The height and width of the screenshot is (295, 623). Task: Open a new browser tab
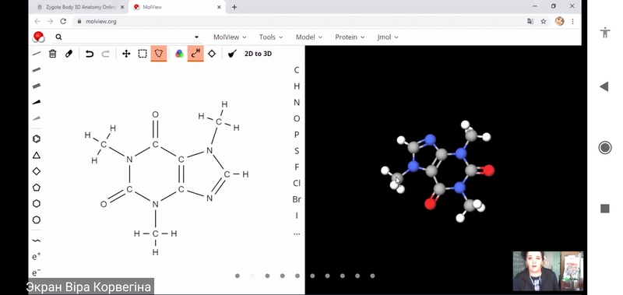click(234, 7)
